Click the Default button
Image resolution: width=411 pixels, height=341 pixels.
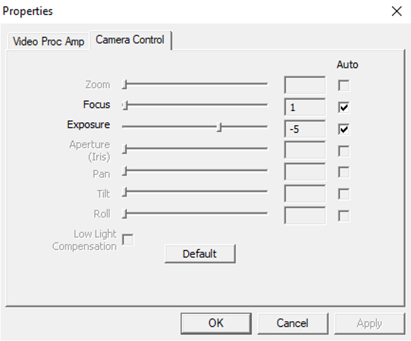[x=200, y=254]
